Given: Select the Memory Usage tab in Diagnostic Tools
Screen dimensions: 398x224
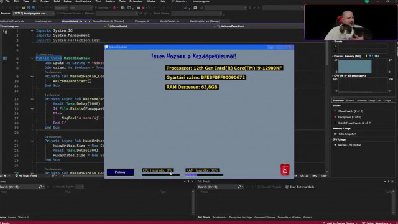Looking at the screenshot, I should click(366, 101).
